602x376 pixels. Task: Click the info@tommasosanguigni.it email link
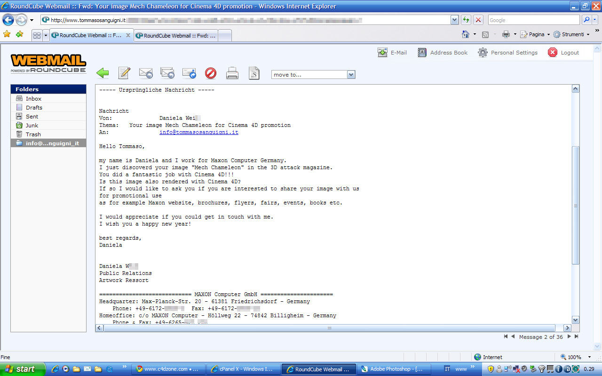(x=199, y=133)
